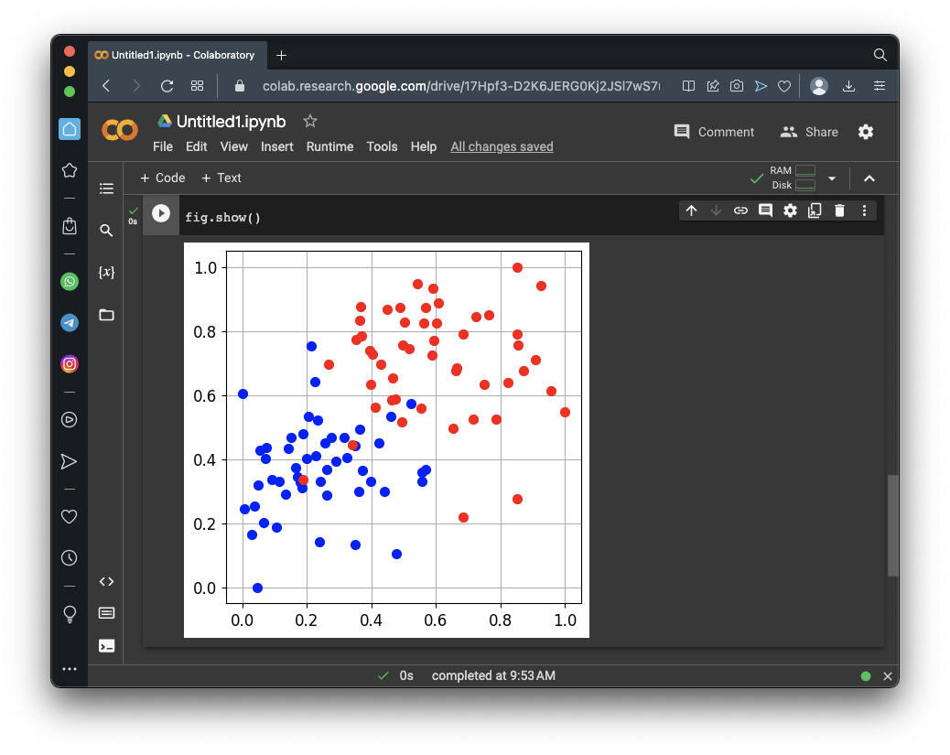
Task: Expand the RAM/Disk connection dropdown
Action: tap(832, 178)
